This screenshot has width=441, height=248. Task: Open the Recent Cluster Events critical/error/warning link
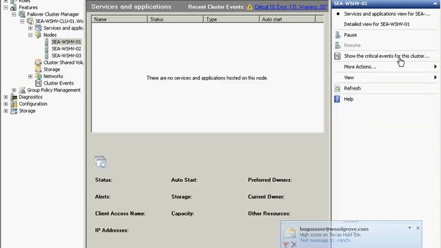pos(291,7)
